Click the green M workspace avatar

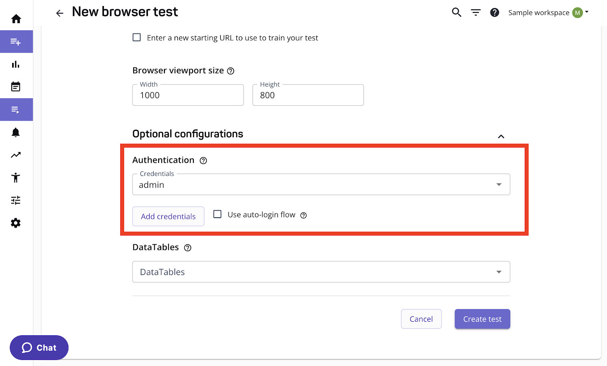point(577,13)
